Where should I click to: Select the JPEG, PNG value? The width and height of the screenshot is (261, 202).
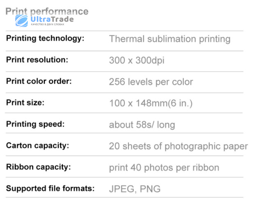(x=135, y=189)
